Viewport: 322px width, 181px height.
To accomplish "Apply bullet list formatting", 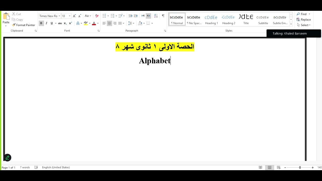I will [104, 16].
